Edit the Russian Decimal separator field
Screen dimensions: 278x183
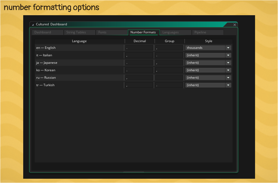pos(139,77)
